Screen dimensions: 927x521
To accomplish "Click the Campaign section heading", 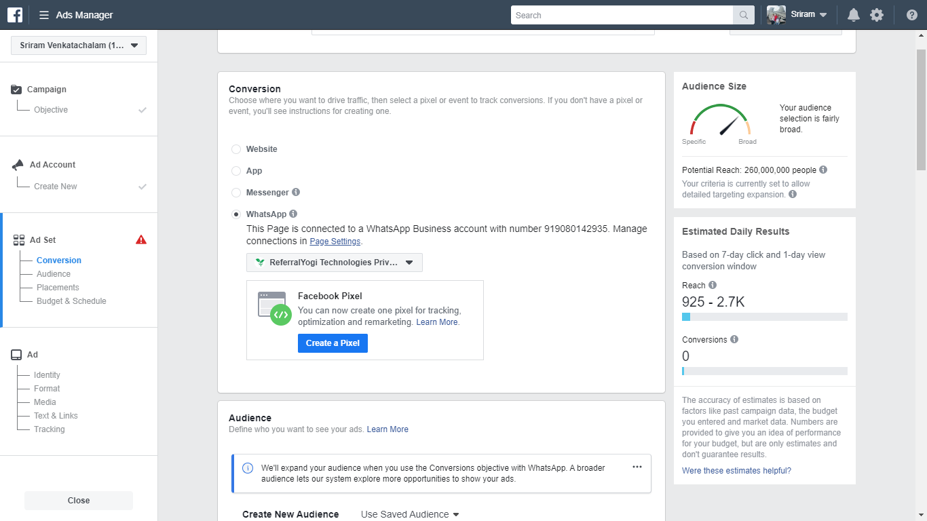I will (47, 90).
